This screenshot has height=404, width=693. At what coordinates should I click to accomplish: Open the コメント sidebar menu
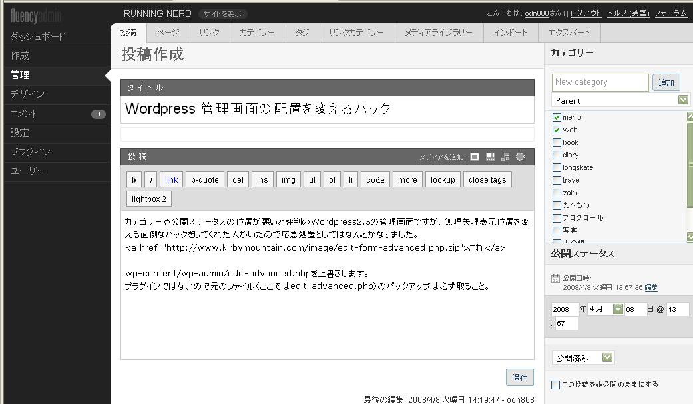click(x=57, y=114)
